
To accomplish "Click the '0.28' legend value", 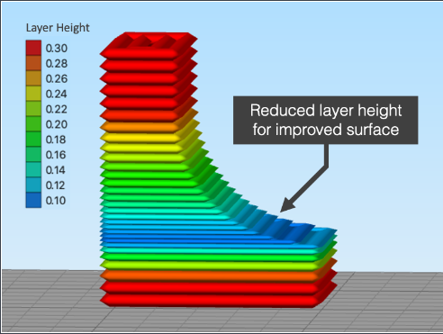I will (x=57, y=64).
